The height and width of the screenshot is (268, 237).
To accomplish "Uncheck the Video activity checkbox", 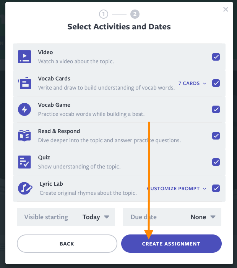I will click(216, 57).
